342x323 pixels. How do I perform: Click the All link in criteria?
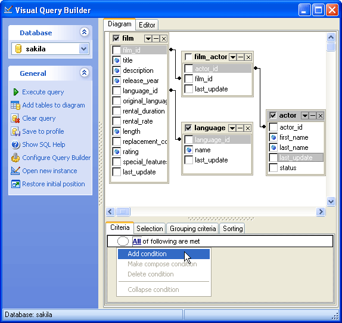[137, 241]
